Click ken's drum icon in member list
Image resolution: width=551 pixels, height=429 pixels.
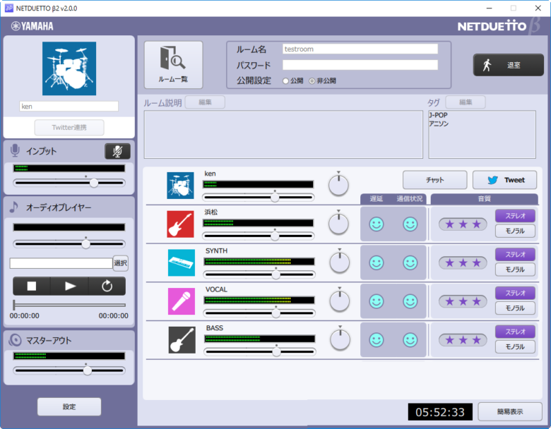180,186
